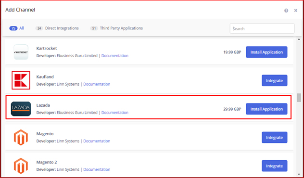Click the Kaufland channel name
The width and height of the screenshot is (304, 178).
pos(45,77)
